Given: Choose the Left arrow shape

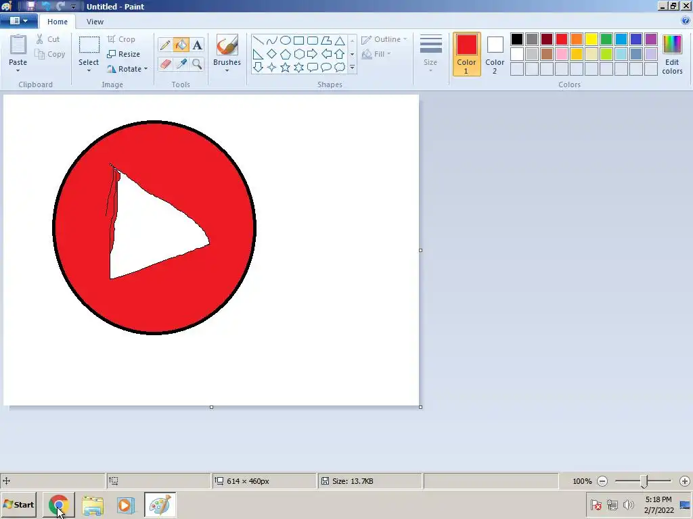Looking at the screenshot, I should click(x=326, y=54).
